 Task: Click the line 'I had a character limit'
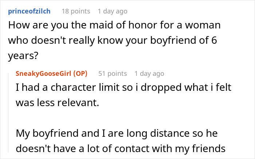[123, 87]
